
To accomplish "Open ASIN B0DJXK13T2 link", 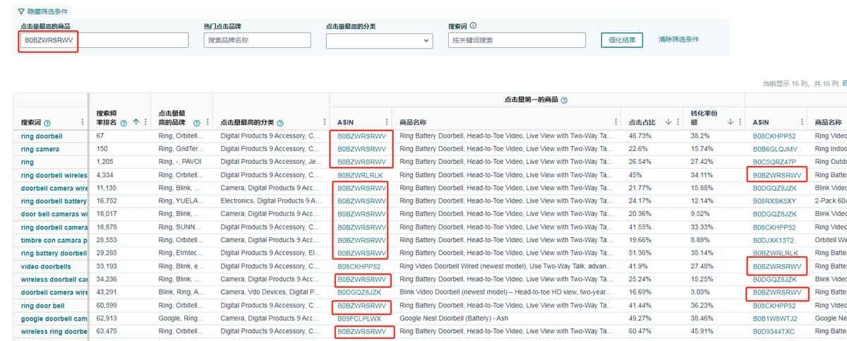I will (774, 240).
